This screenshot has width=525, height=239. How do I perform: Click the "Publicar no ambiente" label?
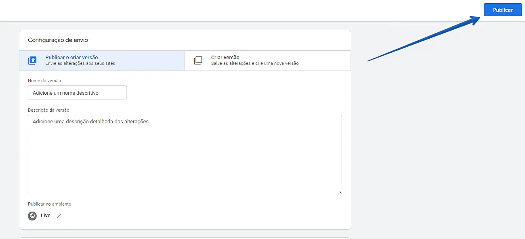[x=49, y=204]
